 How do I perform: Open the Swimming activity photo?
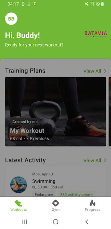click(18, 185)
